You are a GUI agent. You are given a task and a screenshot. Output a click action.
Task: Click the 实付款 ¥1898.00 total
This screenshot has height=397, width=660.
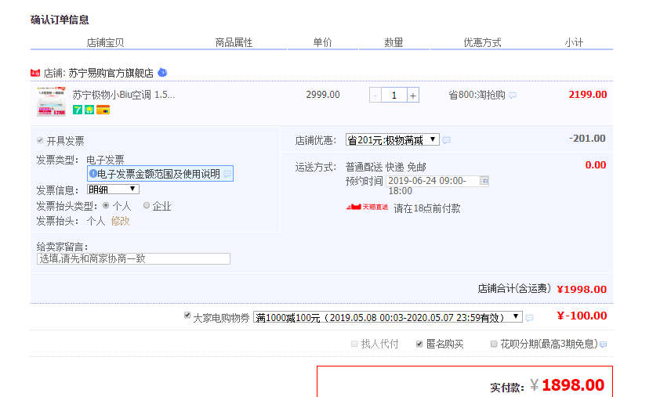[547, 385]
